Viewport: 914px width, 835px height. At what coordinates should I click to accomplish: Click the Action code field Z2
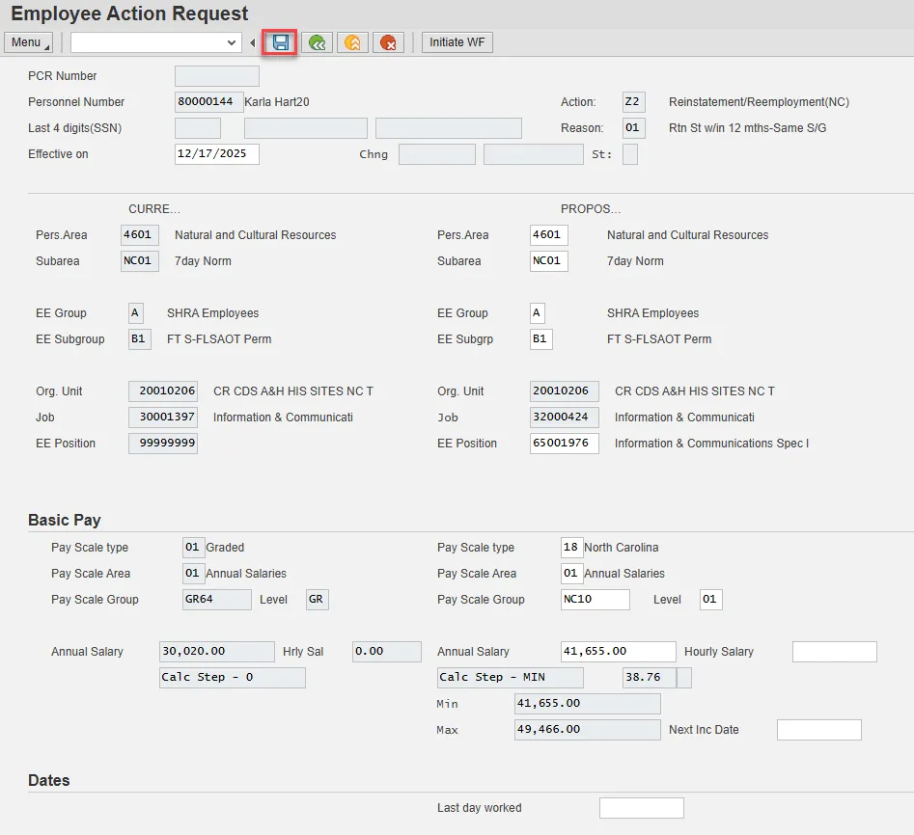(633, 102)
